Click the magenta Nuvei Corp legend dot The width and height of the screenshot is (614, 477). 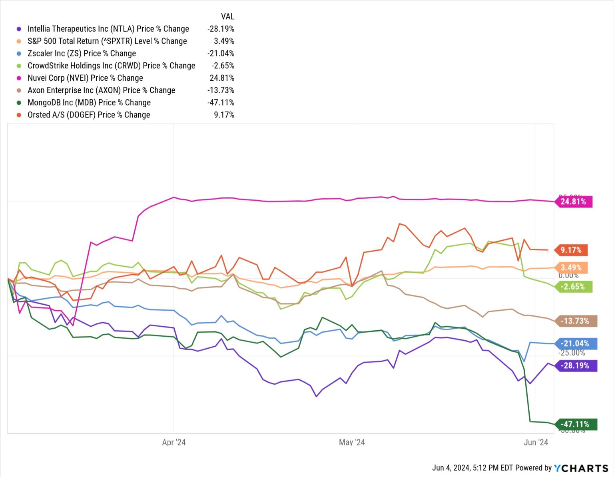pyautogui.click(x=19, y=78)
